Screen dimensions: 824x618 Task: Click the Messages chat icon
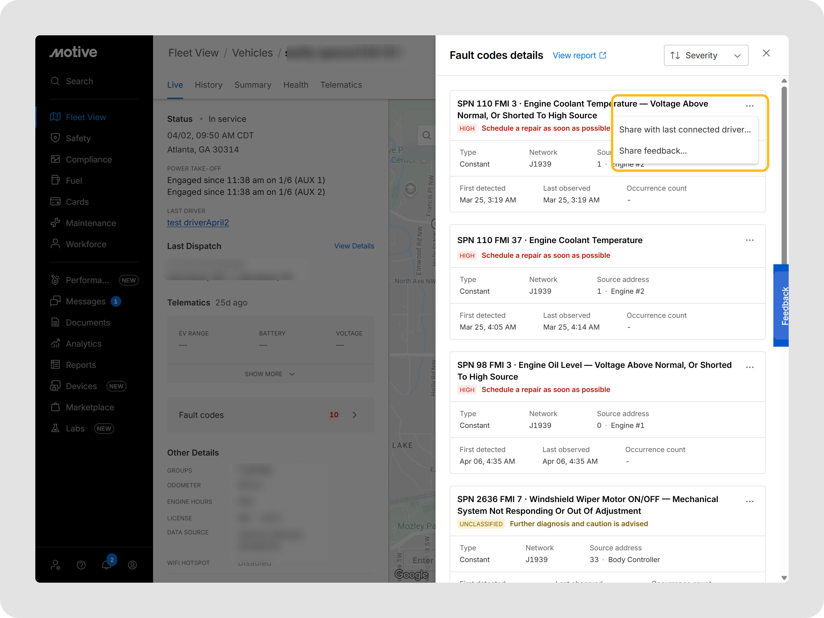tap(55, 301)
